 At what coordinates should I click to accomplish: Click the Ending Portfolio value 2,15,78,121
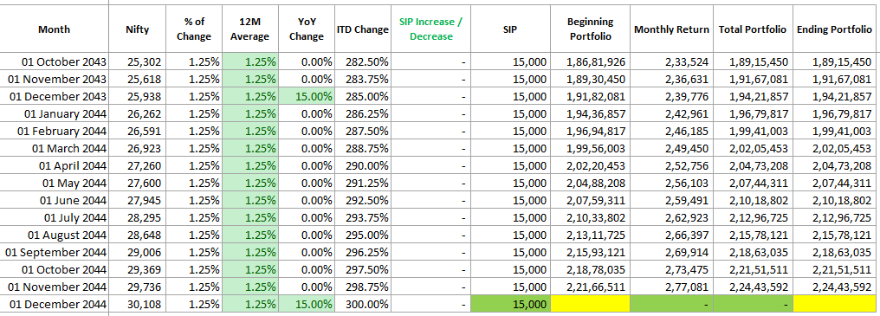pyautogui.click(x=835, y=235)
